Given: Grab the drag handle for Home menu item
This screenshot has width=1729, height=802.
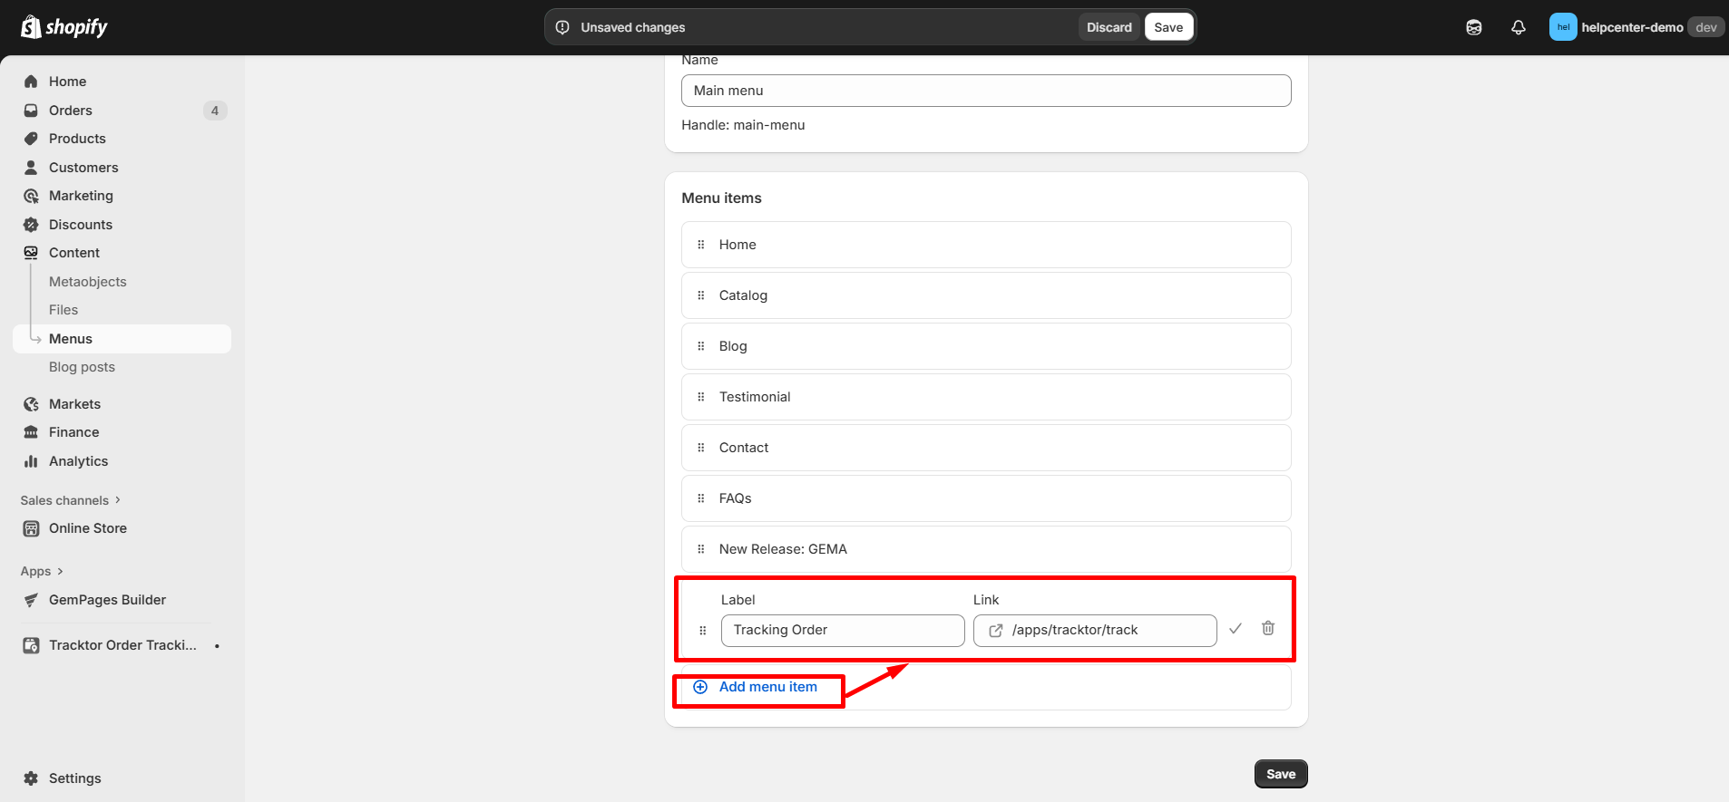Looking at the screenshot, I should (700, 245).
